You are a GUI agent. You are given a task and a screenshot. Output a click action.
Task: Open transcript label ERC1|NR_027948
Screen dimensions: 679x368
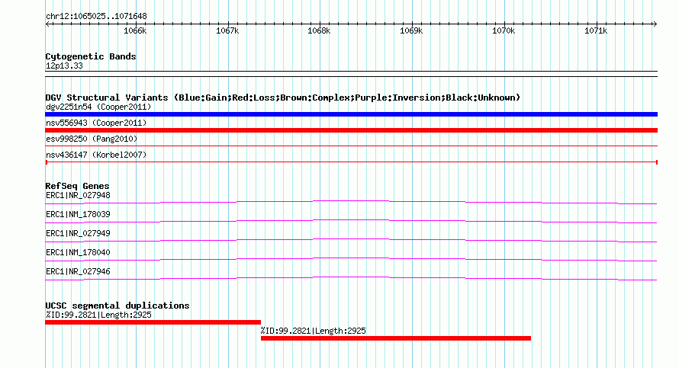78,196
